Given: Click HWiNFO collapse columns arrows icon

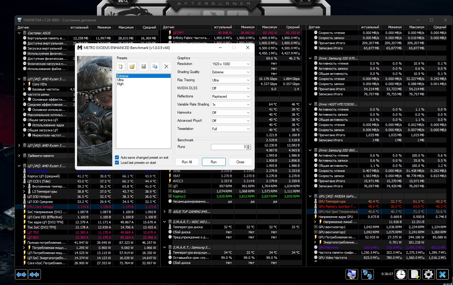Looking at the screenshot, I should (34, 274).
